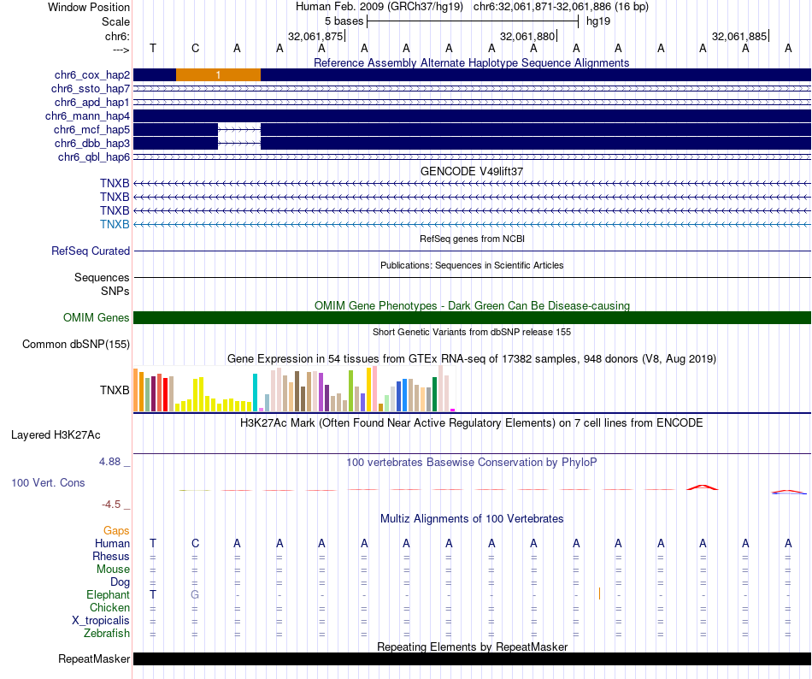Click the chr6_qbl_hap6 label
This screenshot has width=812, height=679.
click(94, 157)
